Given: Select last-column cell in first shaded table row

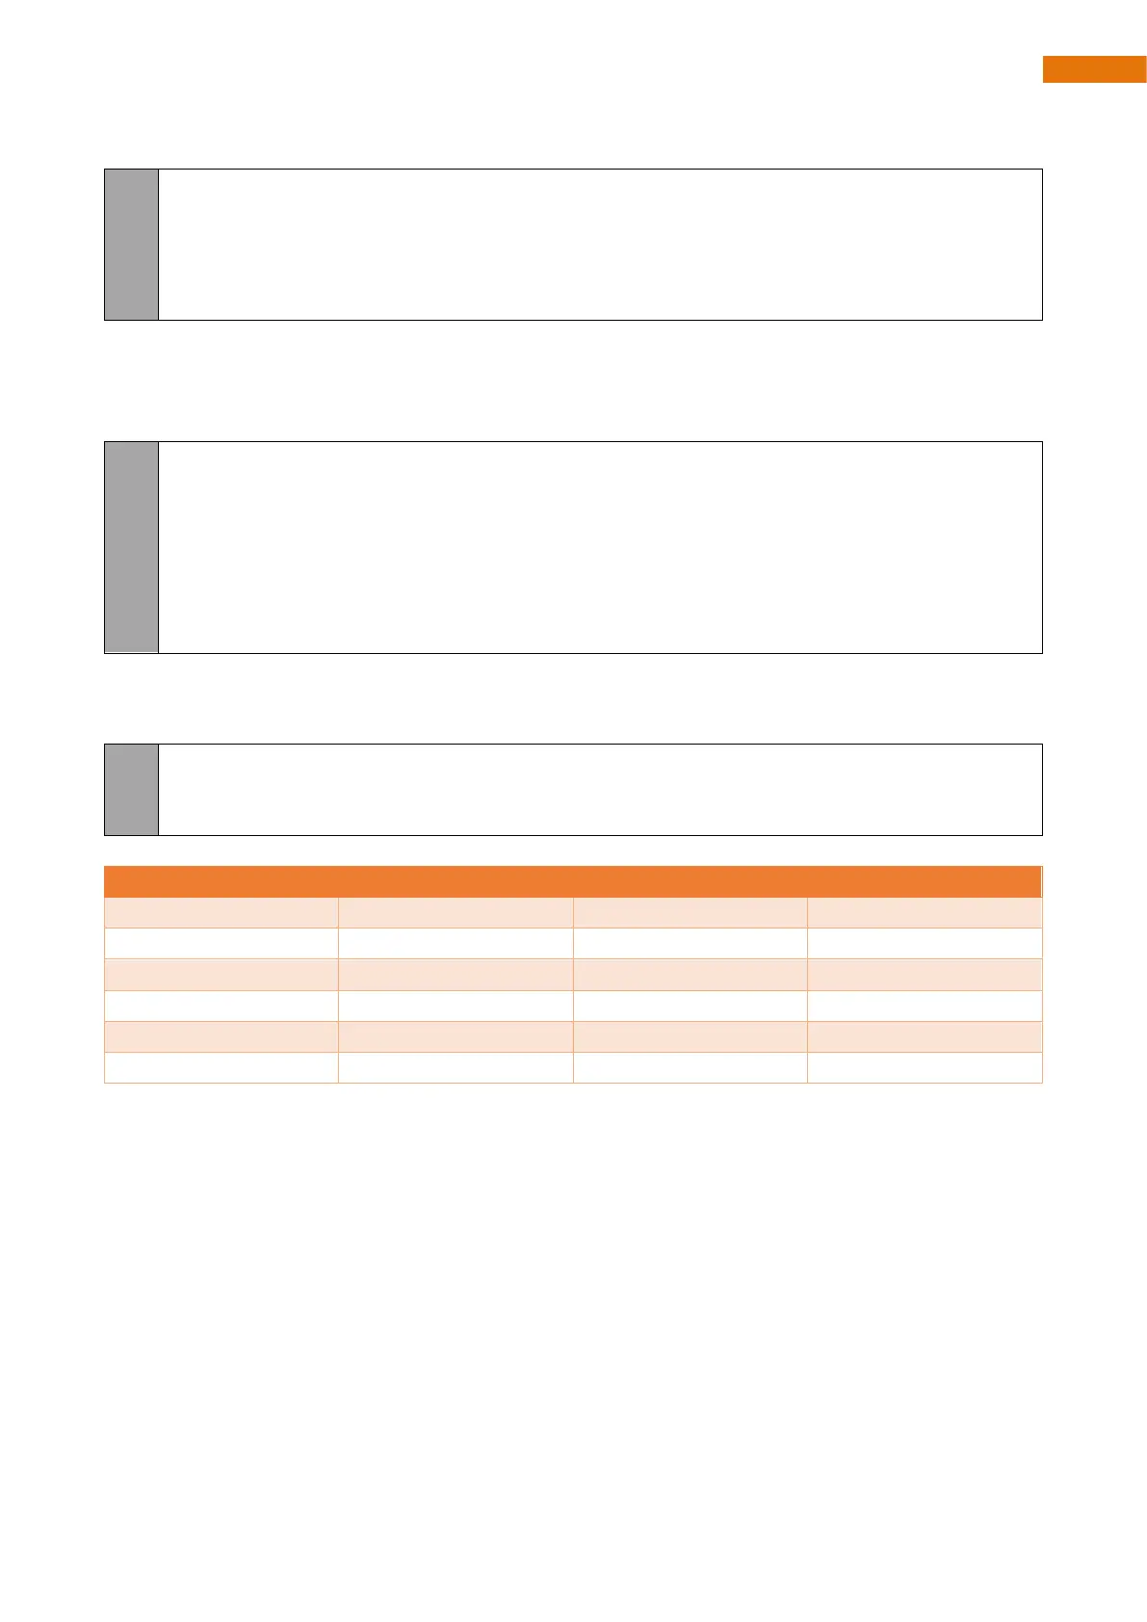Looking at the screenshot, I should [x=925, y=913].
